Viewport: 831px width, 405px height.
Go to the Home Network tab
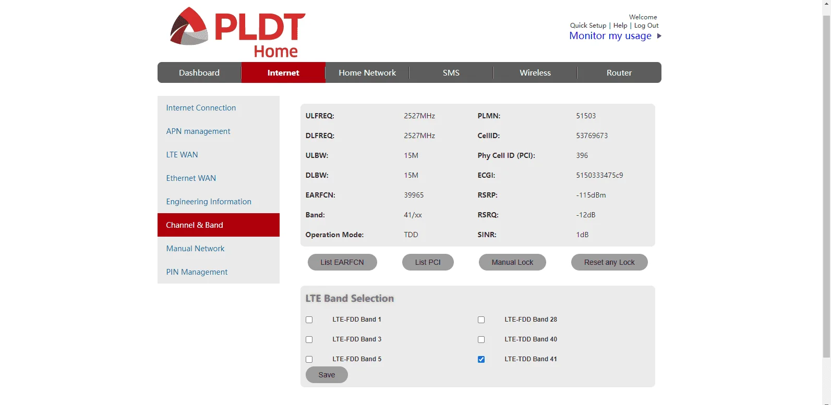(367, 72)
